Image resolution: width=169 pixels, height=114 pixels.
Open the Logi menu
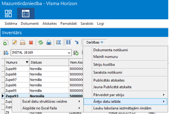[100, 24]
